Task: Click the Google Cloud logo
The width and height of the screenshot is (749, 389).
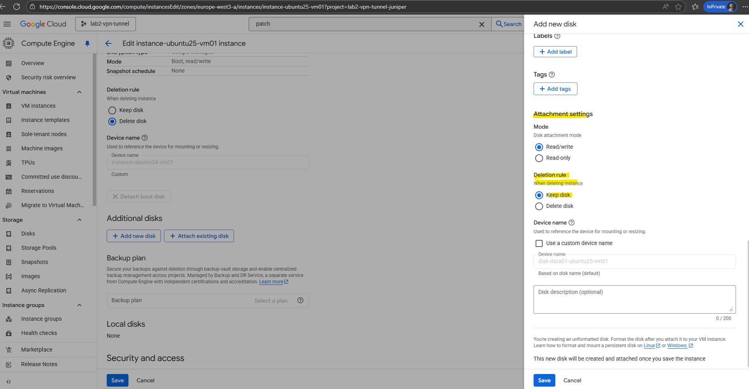Action: pos(43,24)
